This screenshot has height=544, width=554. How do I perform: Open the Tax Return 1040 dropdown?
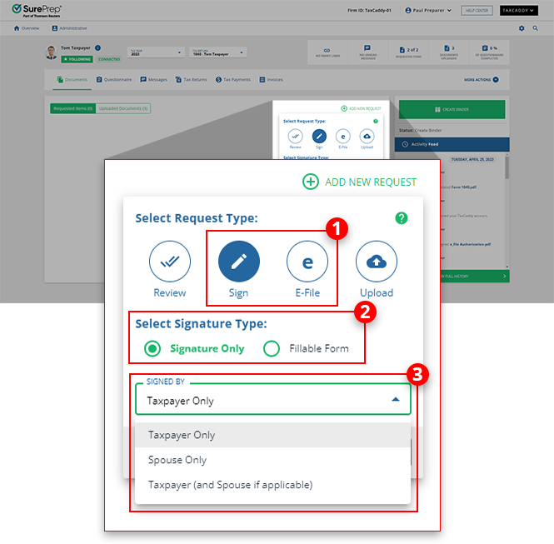217,52
